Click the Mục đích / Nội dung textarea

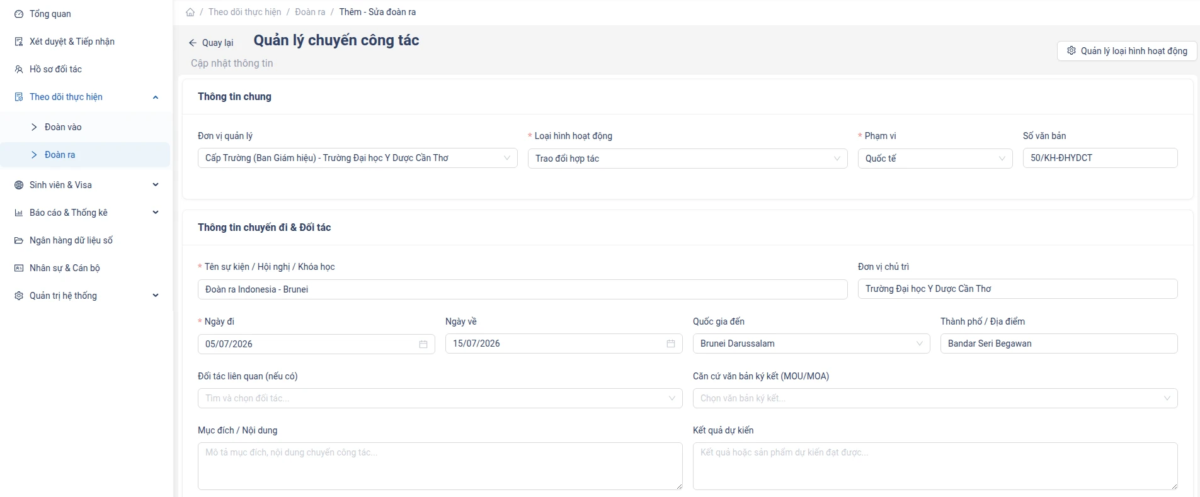[440, 466]
